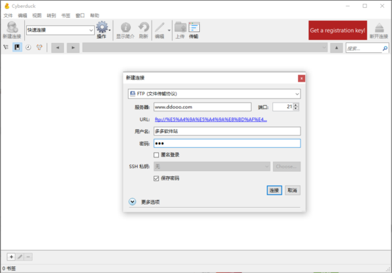The image size is (392, 273).
Task: Add a new bookmark with plus button
Action: click(11, 257)
